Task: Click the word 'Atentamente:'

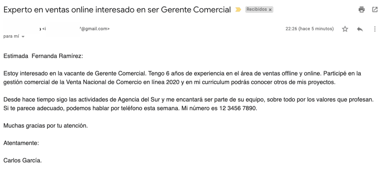Action: click(21, 143)
